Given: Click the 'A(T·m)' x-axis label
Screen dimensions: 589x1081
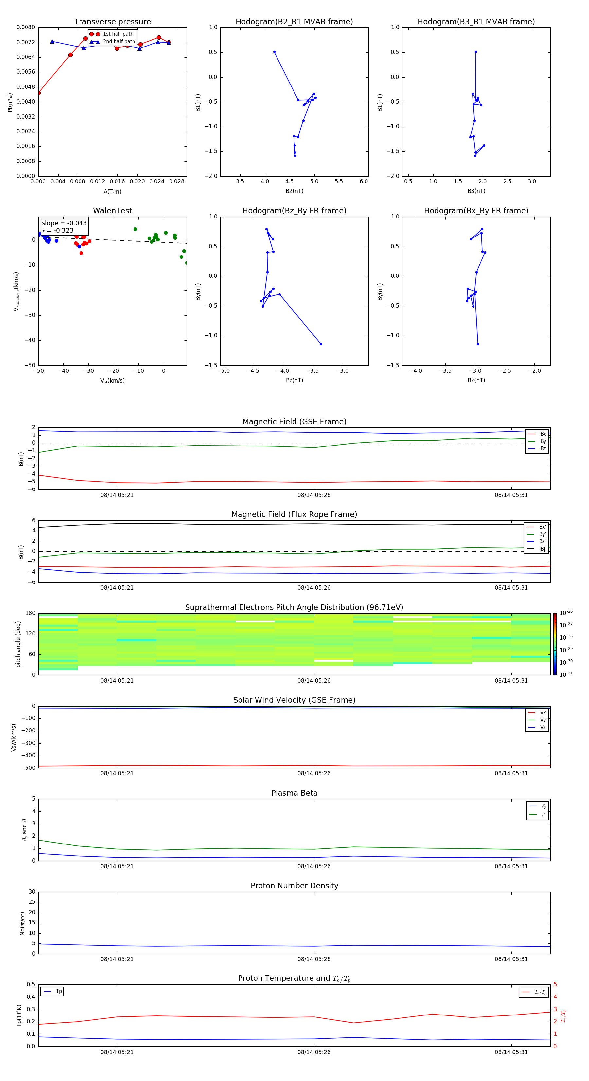Looking at the screenshot, I should coord(112,192).
